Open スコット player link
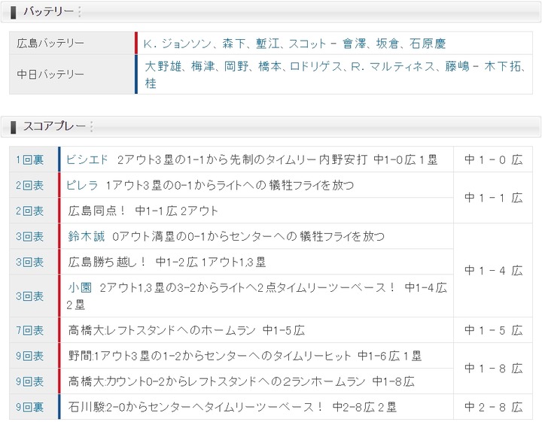This screenshot has width=542, height=422. (307, 44)
